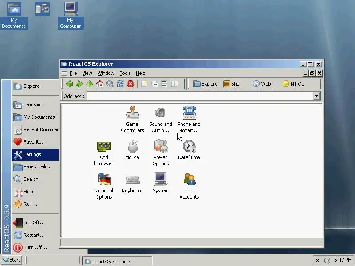Click ReactOS Explorer taskbar button

point(117,262)
